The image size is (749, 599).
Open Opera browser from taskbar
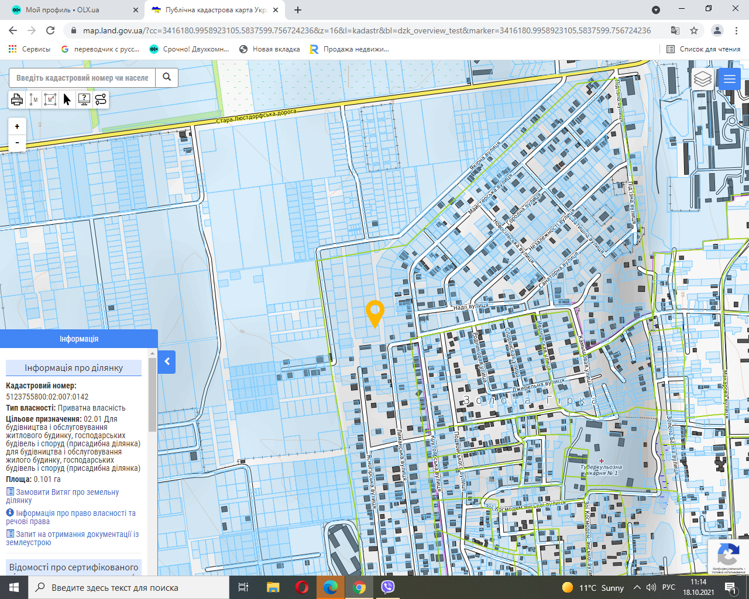pyautogui.click(x=302, y=587)
